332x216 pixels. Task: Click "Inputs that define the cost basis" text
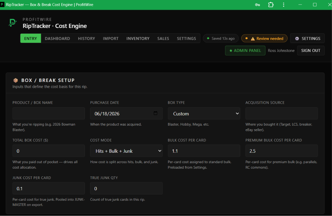tap(50, 86)
